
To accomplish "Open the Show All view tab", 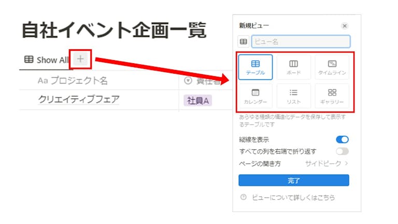I will pyautogui.click(x=46, y=60).
